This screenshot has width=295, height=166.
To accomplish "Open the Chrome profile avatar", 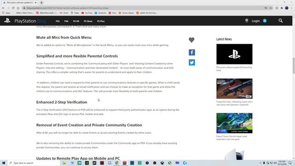I will (x=287, y=8).
